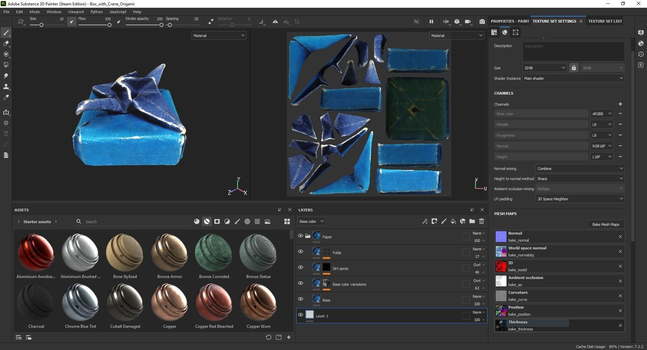Open Height to normal method dropdown
The height and width of the screenshot is (350, 647).
580,179
